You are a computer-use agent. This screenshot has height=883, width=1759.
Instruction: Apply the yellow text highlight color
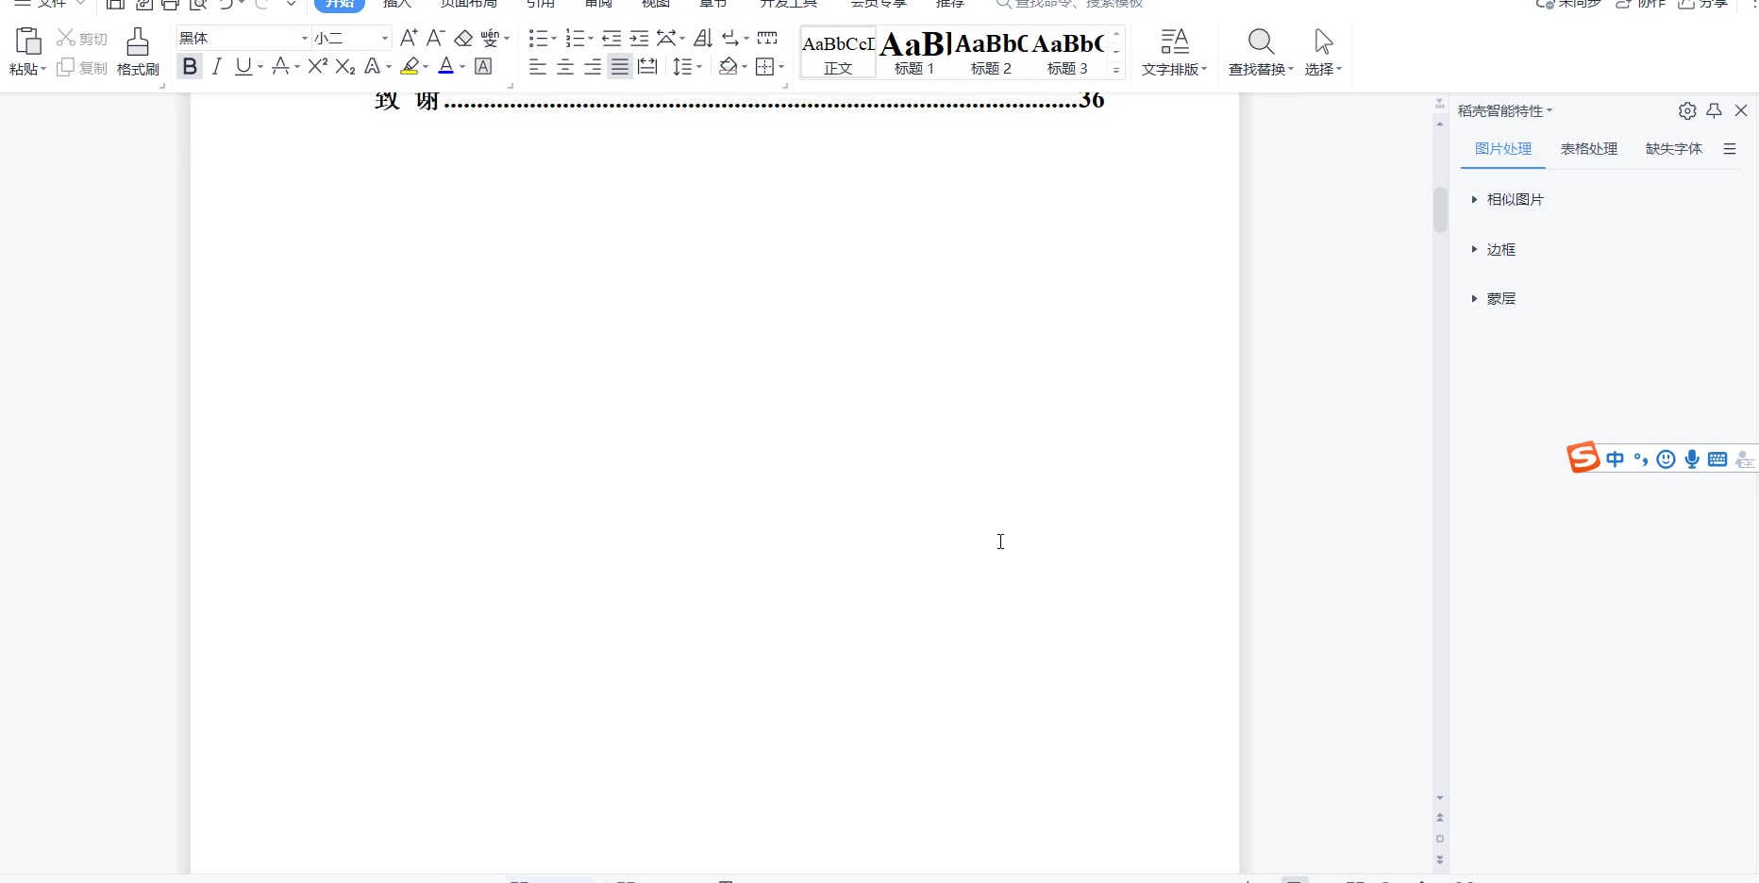(410, 66)
